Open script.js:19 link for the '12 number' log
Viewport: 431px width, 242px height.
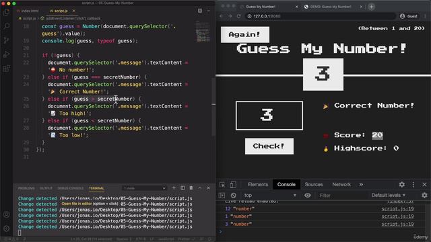pos(397,209)
